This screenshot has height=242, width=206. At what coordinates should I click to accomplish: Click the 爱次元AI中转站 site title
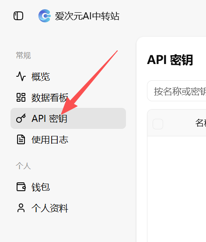pyautogui.click(x=87, y=16)
